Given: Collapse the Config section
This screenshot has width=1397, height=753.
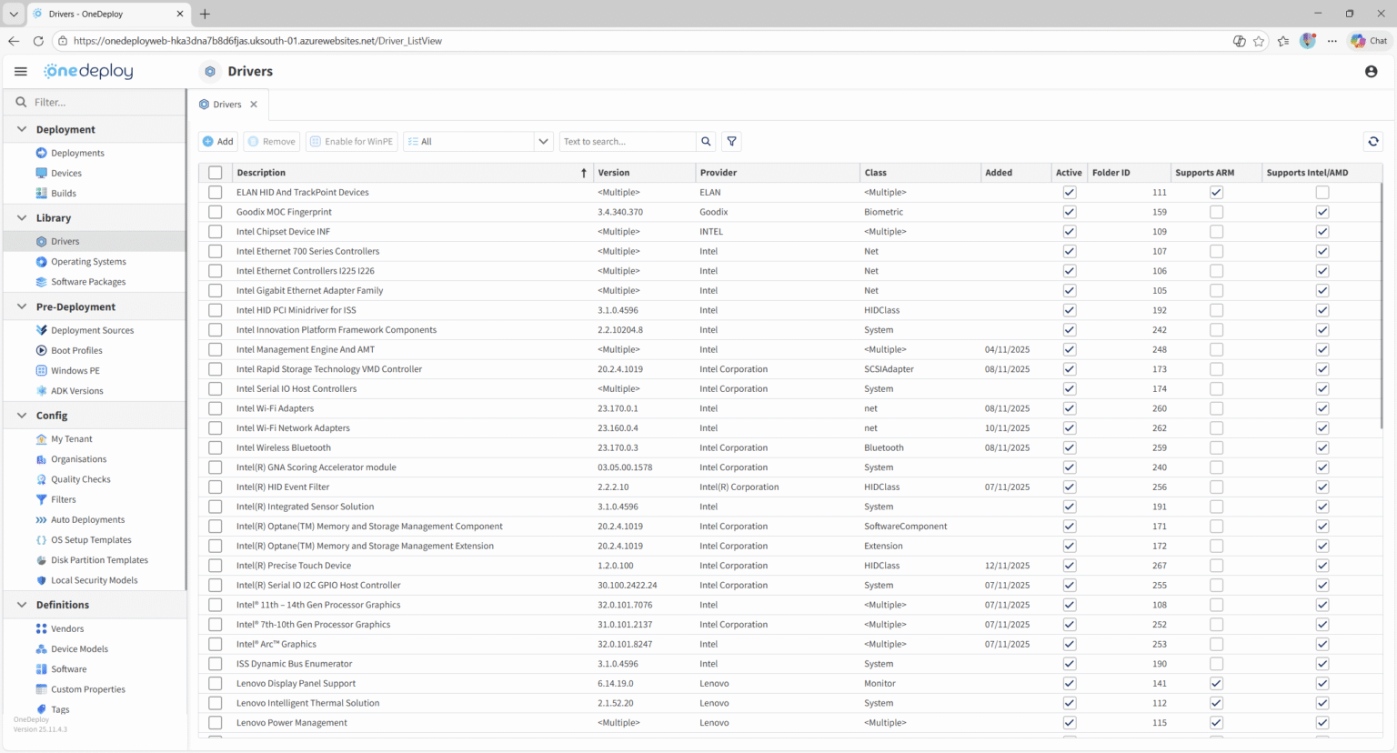Looking at the screenshot, I should [22, 415].
